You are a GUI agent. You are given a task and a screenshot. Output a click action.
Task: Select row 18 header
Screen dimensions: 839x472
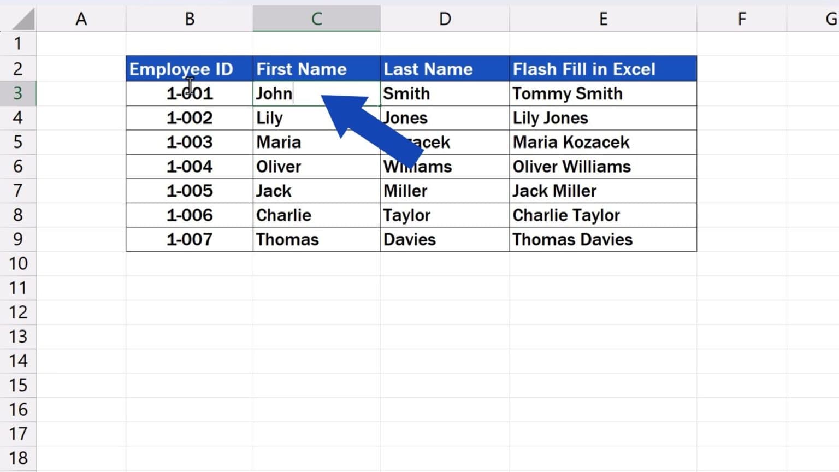click(x=18, y=458)
